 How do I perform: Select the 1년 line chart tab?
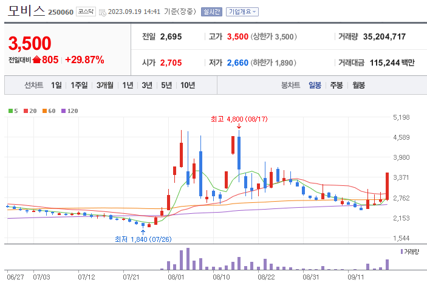[128, 85]
